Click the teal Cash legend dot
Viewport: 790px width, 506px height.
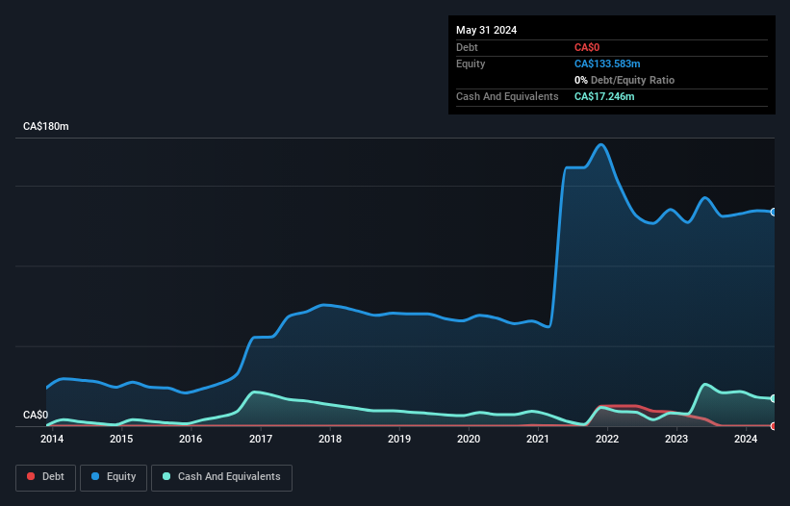(x=166, y=476)
